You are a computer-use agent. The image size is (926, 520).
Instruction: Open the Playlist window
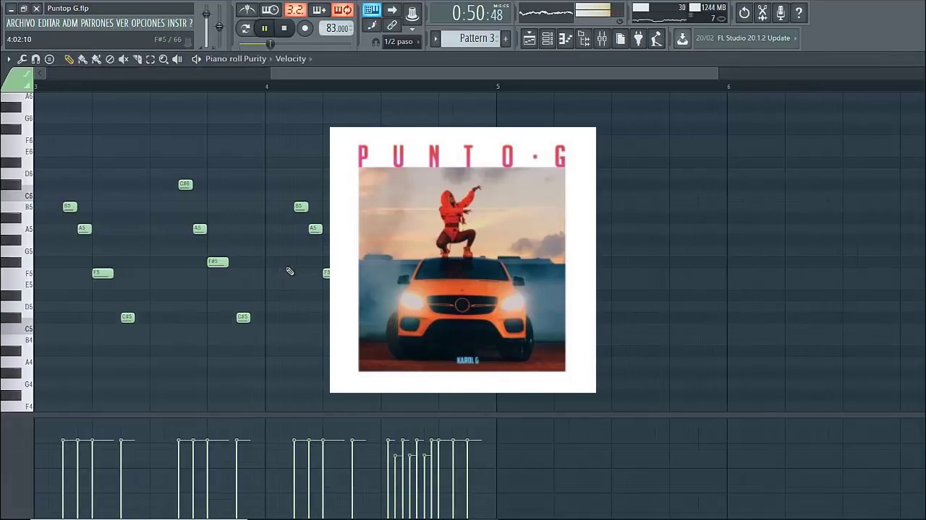pos(529,38)
